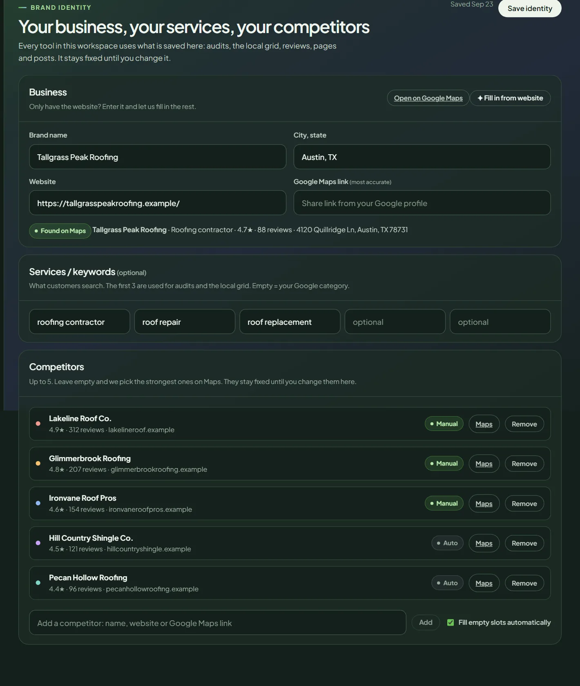
Task: Click the Google Maps link input
Action: pos(422,203)
